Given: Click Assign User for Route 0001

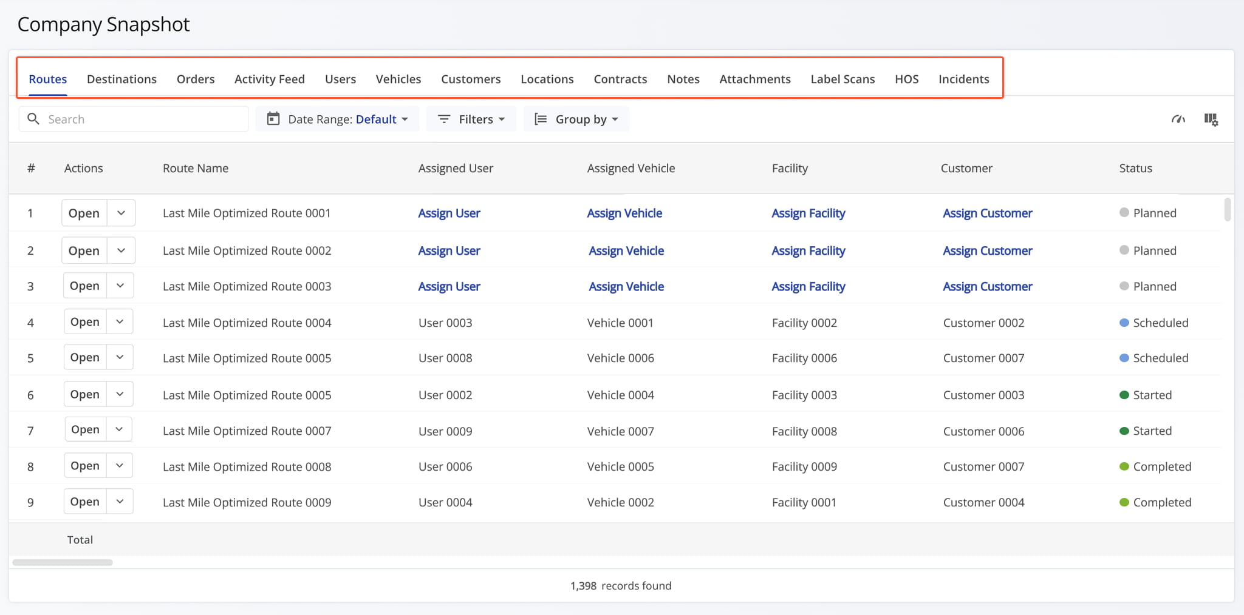Looking at the screenshot, I should coord(449,213).
